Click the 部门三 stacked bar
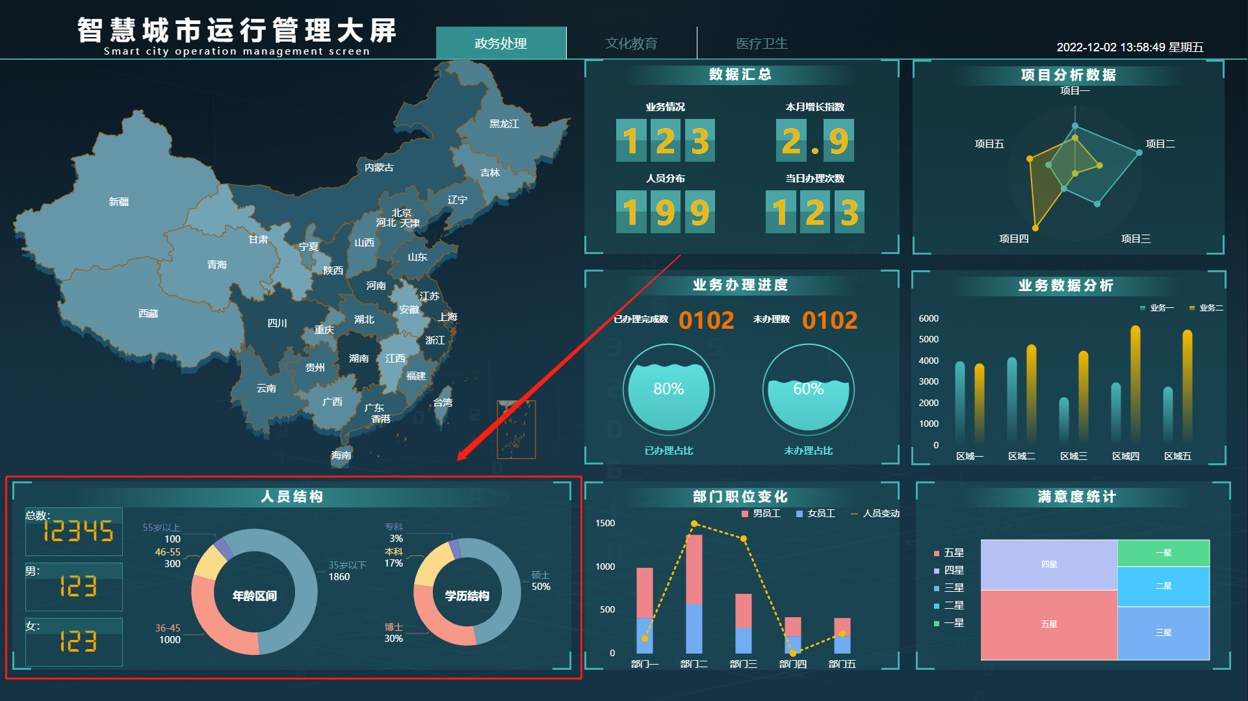The height and width of the screenshot is (701, 1248). [x=744, y=624]
